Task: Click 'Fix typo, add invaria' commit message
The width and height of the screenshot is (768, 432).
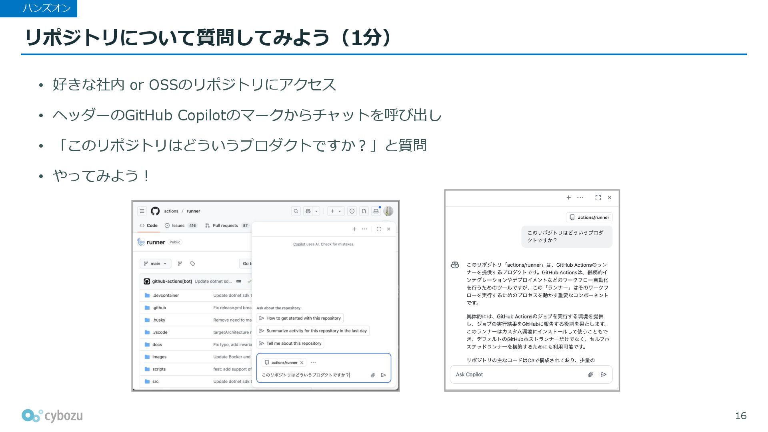Action: [x=232, y=344]
